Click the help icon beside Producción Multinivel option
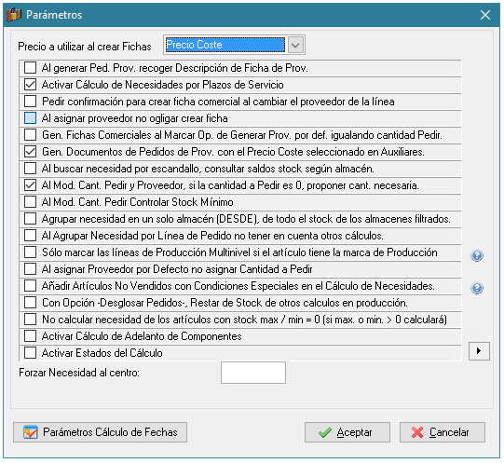This screenshot has width=504, height=463. pos(477,255)
